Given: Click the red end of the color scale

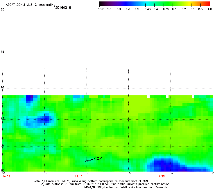Looking at the screenshot, I should pyautogui.click(x=208, y=4).
